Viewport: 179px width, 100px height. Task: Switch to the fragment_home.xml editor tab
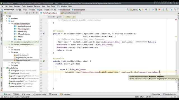coord(70,13)
